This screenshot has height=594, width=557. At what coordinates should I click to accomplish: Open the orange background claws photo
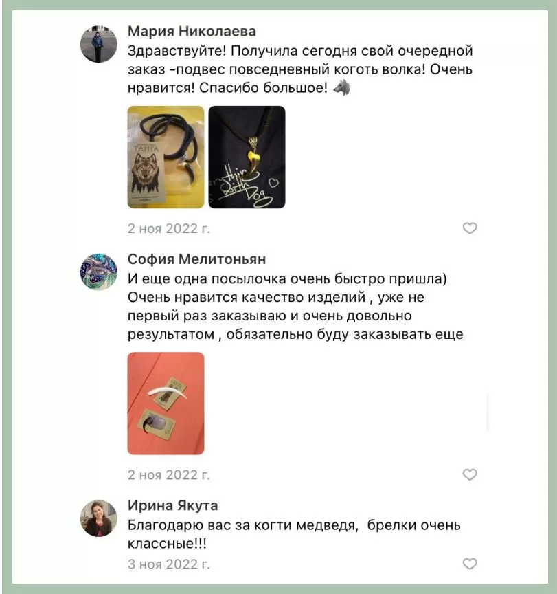click(x=166, y=404)
